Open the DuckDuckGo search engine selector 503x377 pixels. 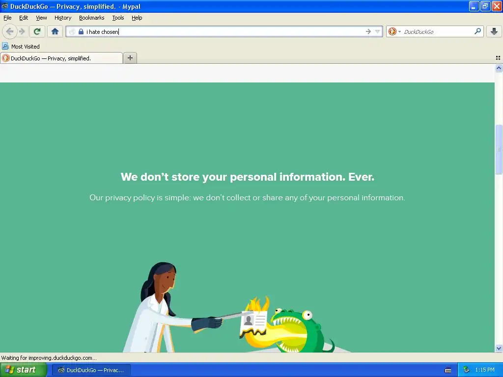click(x=394, y=31)
